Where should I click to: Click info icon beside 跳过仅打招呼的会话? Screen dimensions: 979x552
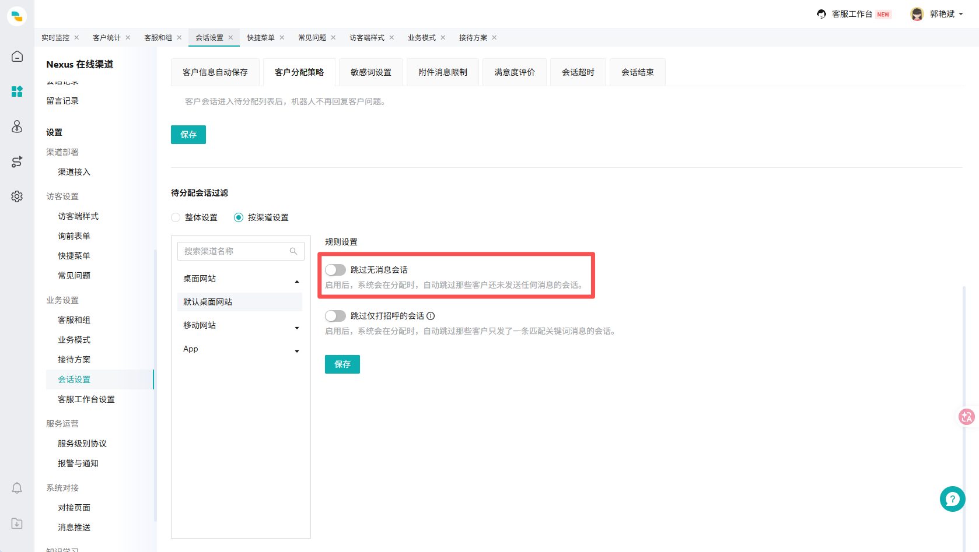pyautogui.click(x=431, y=316)
